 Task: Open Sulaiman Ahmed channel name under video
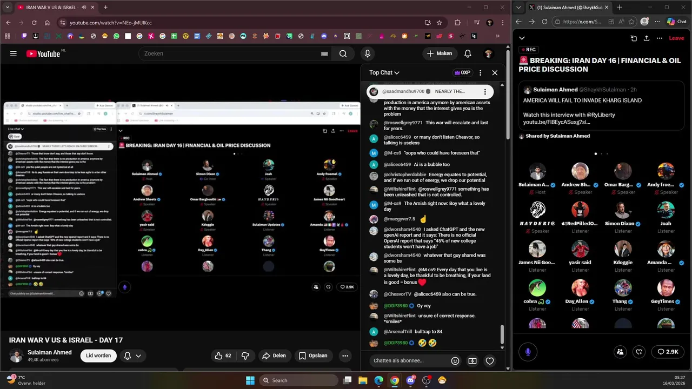[x=50, y=352]
